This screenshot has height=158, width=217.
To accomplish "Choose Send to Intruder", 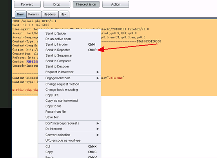I will click(x=69, y=44).
